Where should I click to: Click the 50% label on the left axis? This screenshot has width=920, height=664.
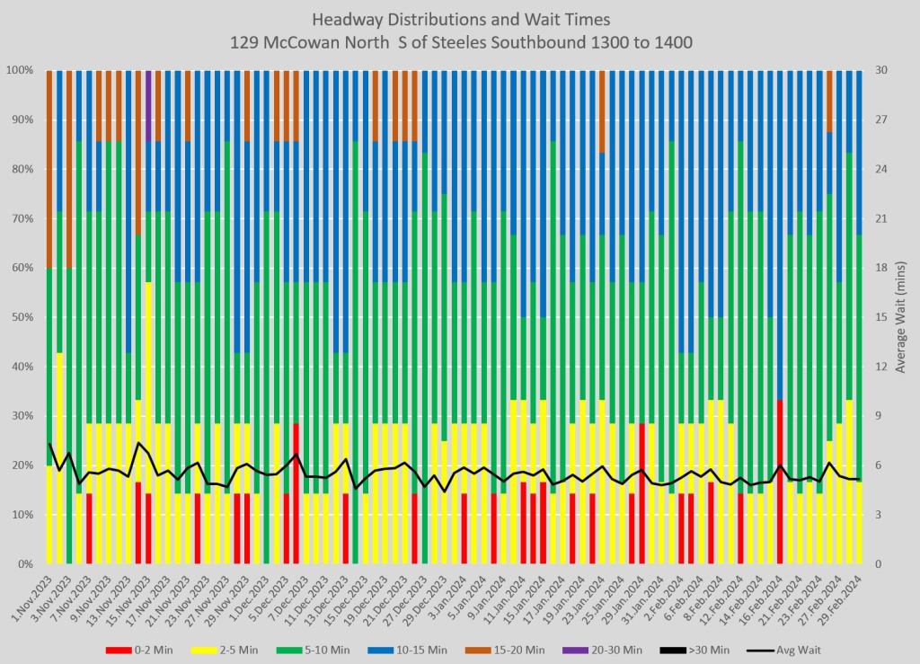[23, 317]
